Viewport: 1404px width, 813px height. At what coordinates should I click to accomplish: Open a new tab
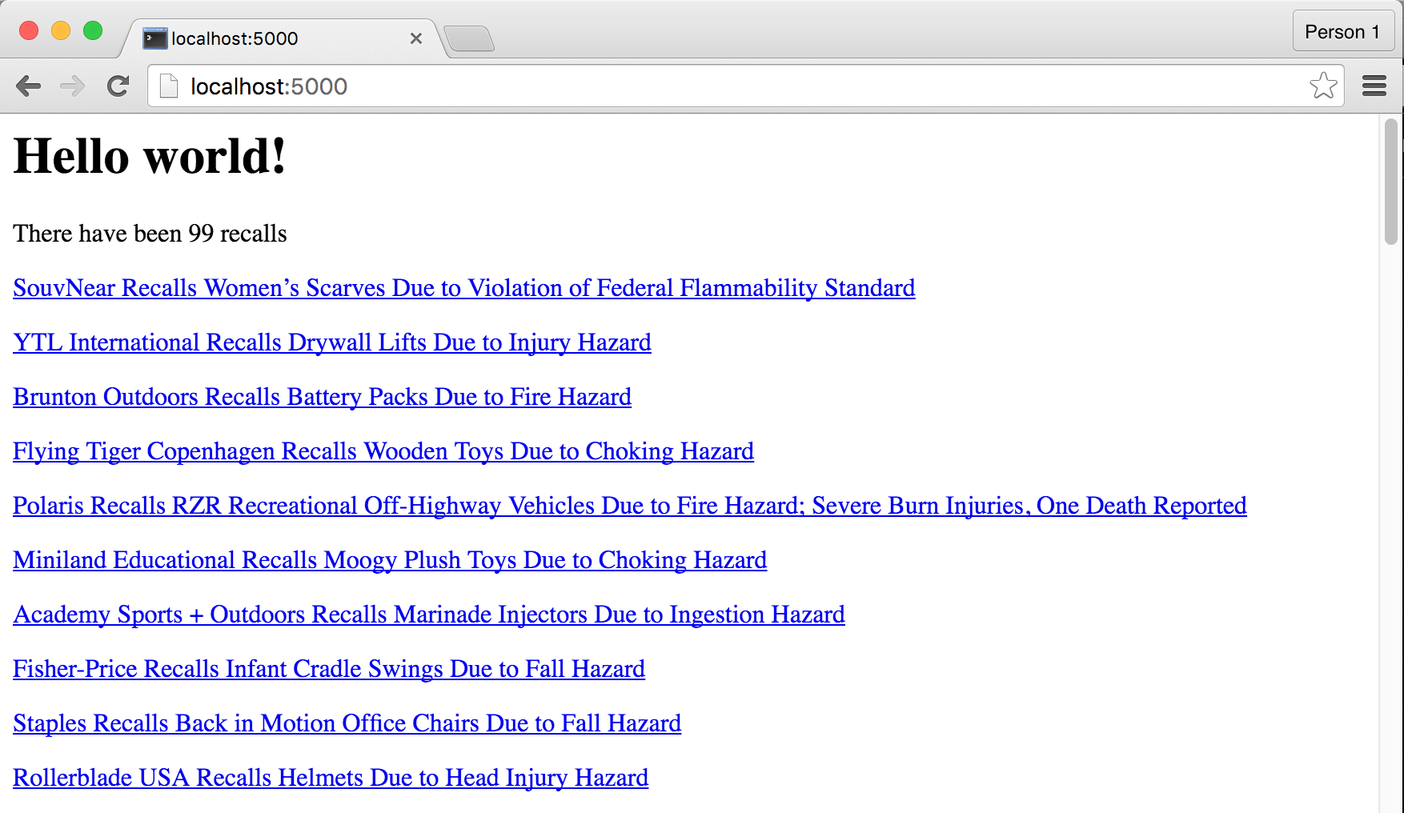pyautogui.click(x=469, y=38)
